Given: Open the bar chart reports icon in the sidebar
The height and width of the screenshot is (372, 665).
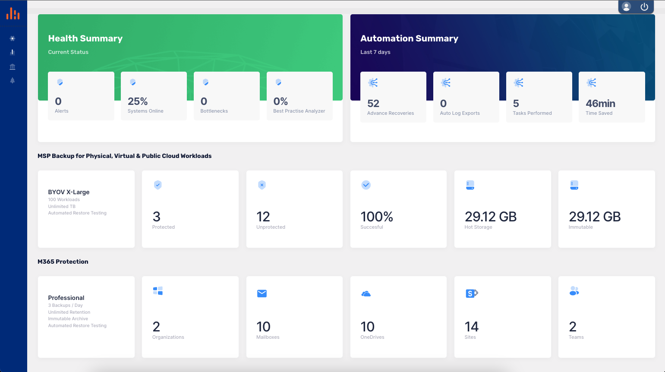Looking at the screenshot, I should pyautogui.click(x=13, y=52).
